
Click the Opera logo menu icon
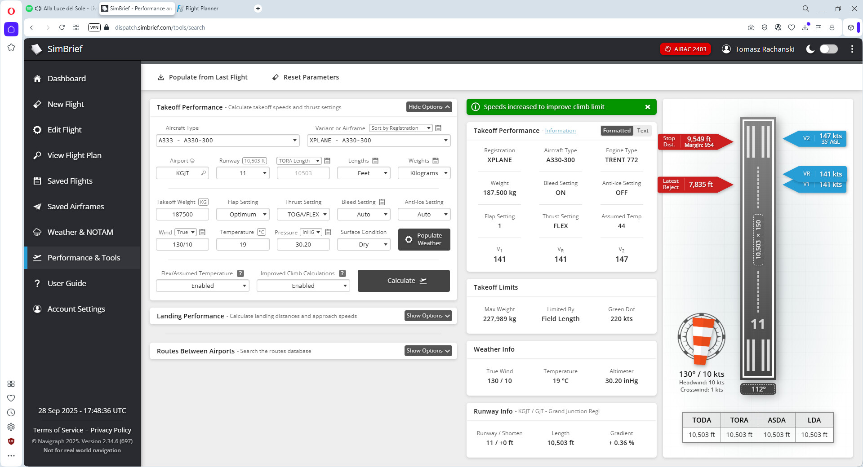(11, 11)
